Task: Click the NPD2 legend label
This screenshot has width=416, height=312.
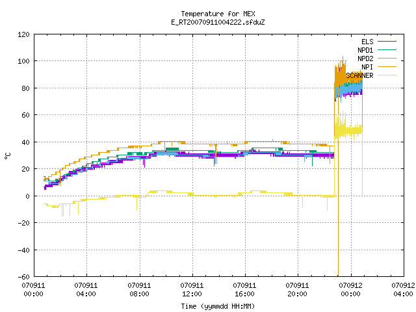Action: [365, 58]
